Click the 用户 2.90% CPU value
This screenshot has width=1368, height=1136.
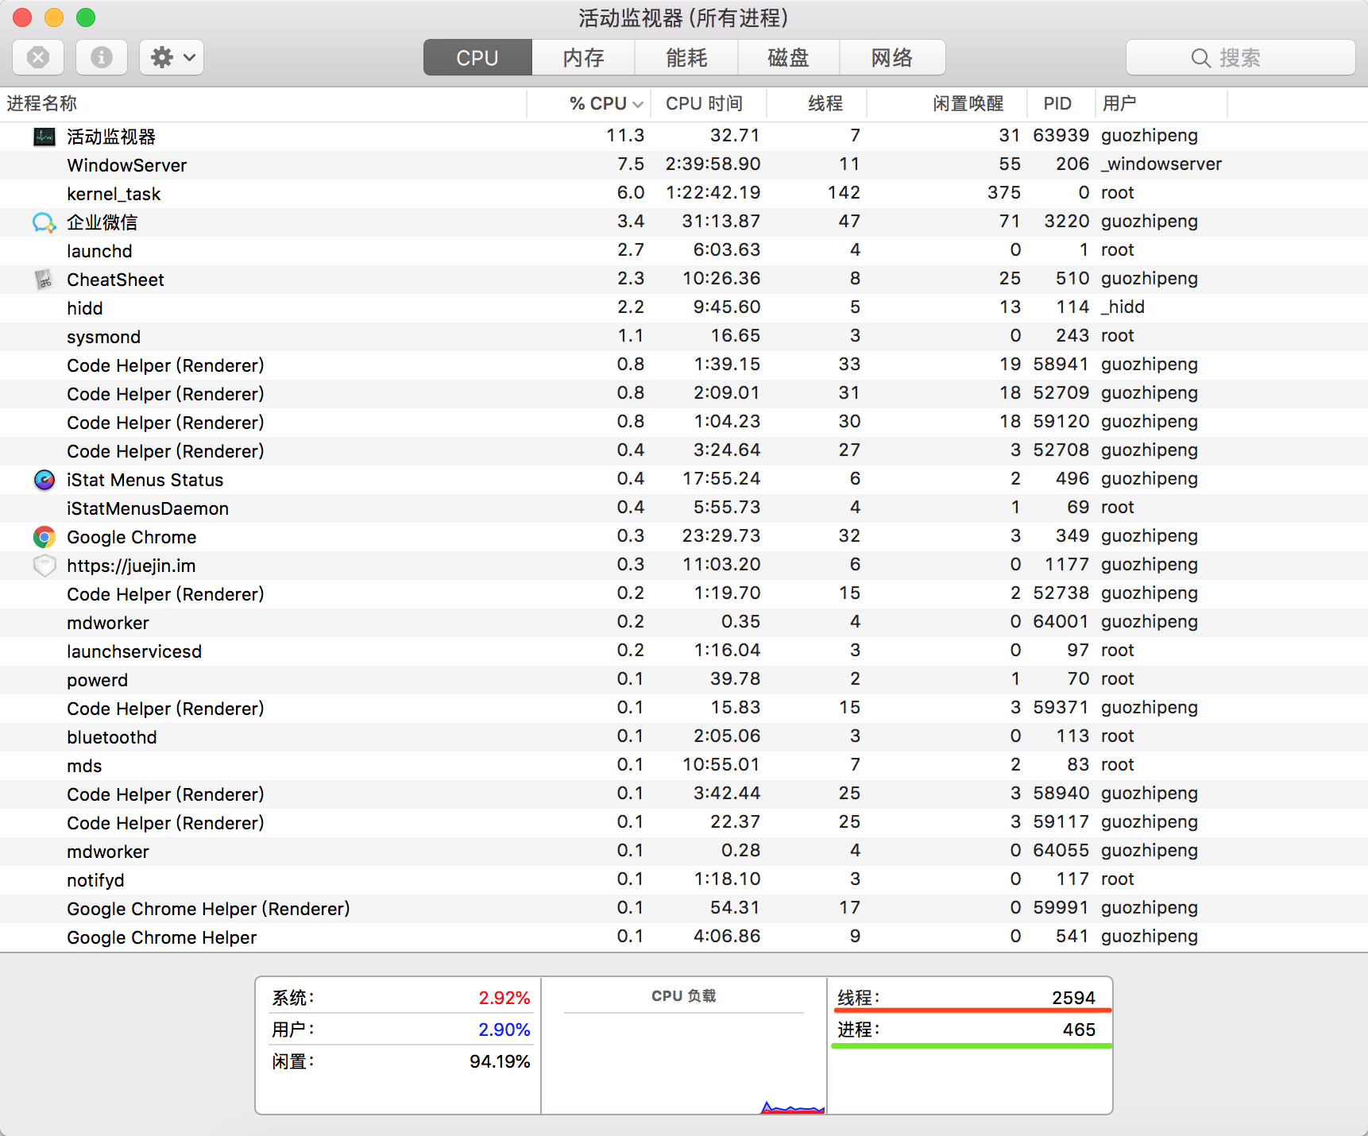click(x=504, y=1030)
